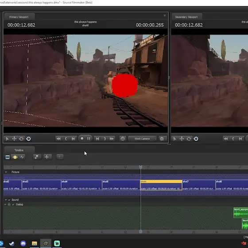Image resolution: width=248 pixels, height=248 pixels.
Task: Select the lower green taunt audio clip
Action: tap(245, 224)
